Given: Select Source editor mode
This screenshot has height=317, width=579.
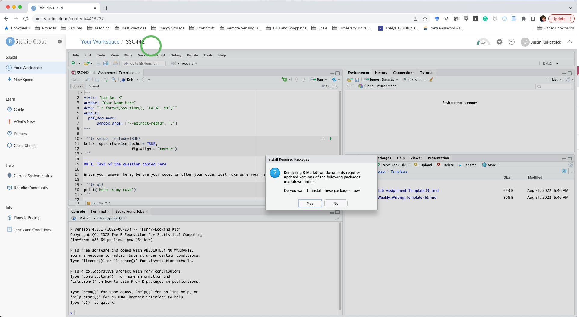Looking at the screenshot, I should click(78, 86).
